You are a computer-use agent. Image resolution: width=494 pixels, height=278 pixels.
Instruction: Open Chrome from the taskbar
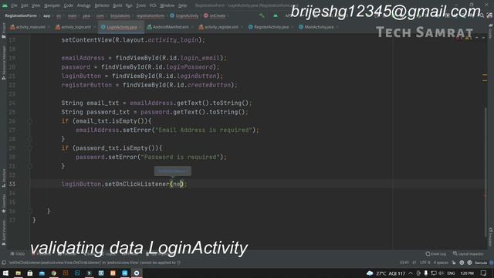coord(53,273)
